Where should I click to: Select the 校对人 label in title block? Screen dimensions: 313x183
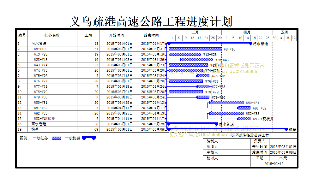click(212, 158)
